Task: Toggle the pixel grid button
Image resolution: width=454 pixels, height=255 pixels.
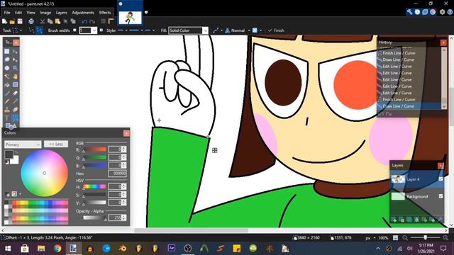Action: [x=103, y=21]
